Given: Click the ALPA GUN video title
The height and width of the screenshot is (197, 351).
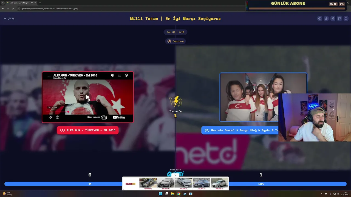Looking at the screenshot, I should click(75, 75).
